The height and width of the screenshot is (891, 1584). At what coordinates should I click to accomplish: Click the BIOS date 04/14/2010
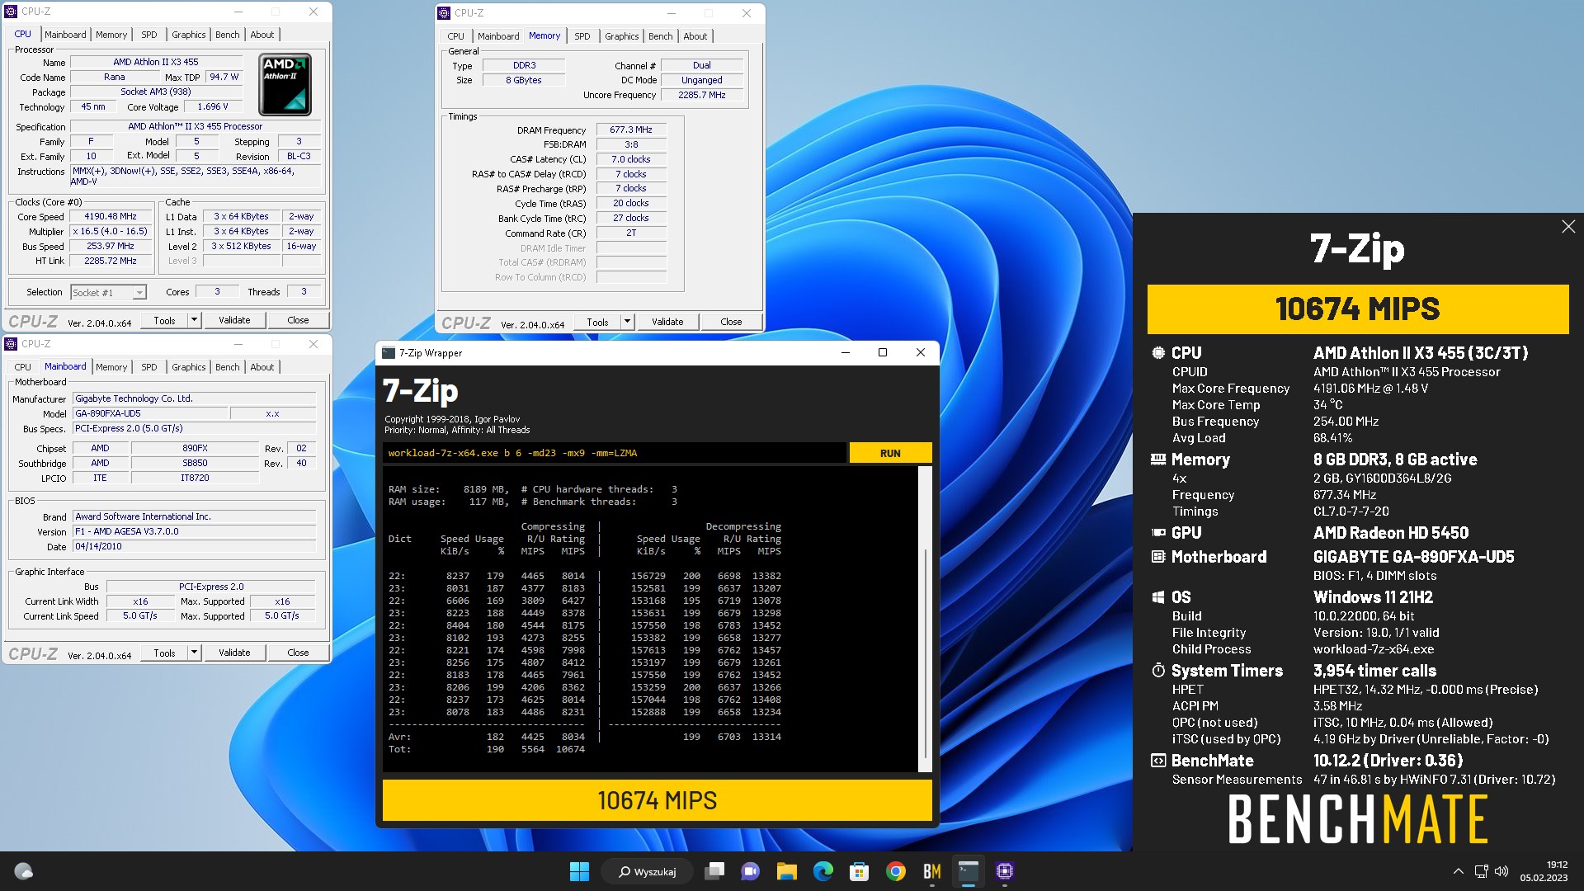[194, 546]
